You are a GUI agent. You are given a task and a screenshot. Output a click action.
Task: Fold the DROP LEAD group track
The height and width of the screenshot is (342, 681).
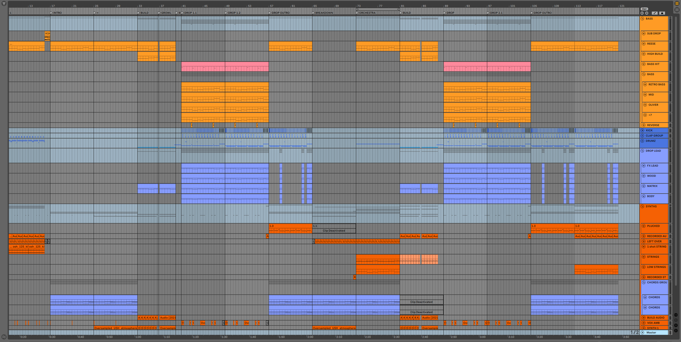click(642, 151)
